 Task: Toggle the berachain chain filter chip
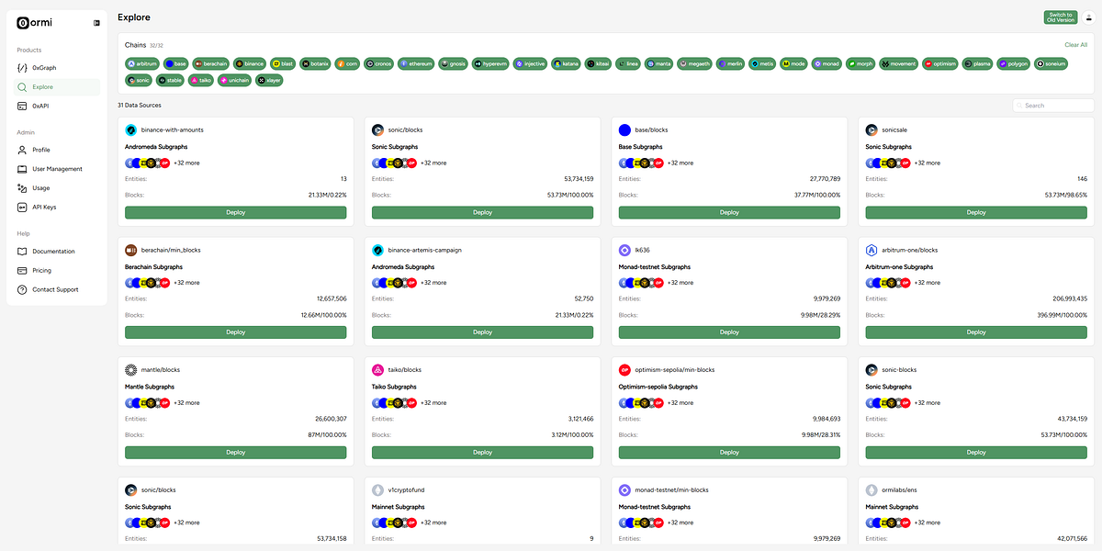point(210,64)
